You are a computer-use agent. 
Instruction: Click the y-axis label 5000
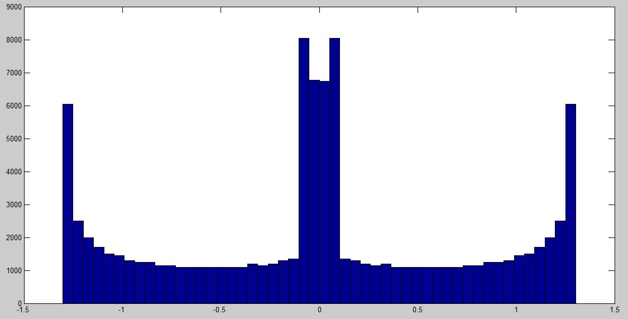point(14,139)
